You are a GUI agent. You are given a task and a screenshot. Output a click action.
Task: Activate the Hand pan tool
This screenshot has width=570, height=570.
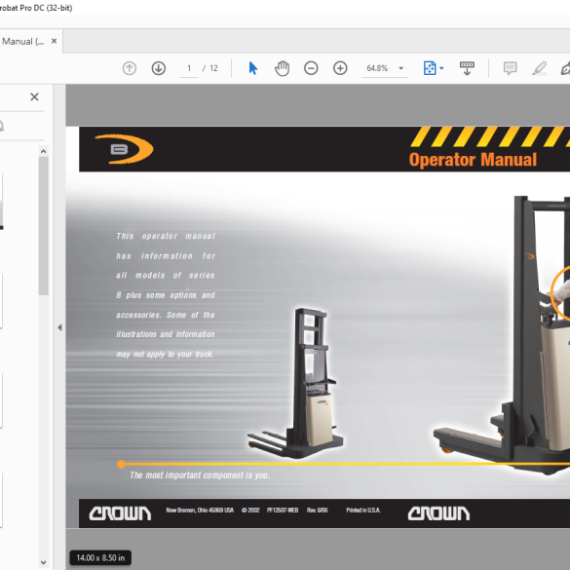[282, 68]
